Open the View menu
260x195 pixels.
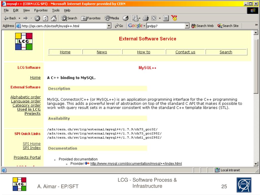(x=26, y=10)
